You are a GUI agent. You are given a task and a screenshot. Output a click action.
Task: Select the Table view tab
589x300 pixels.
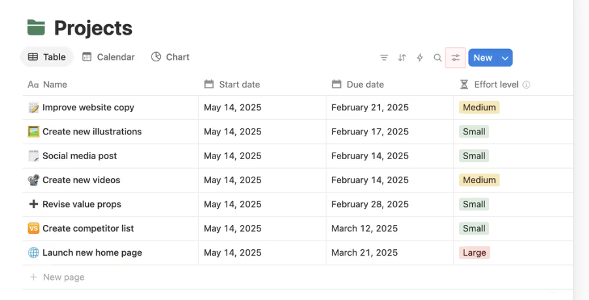47,57
